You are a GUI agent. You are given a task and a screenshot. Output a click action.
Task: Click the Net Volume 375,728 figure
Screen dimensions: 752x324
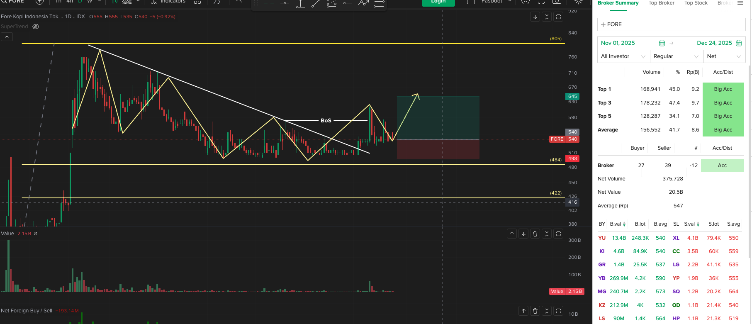point(672,179)
